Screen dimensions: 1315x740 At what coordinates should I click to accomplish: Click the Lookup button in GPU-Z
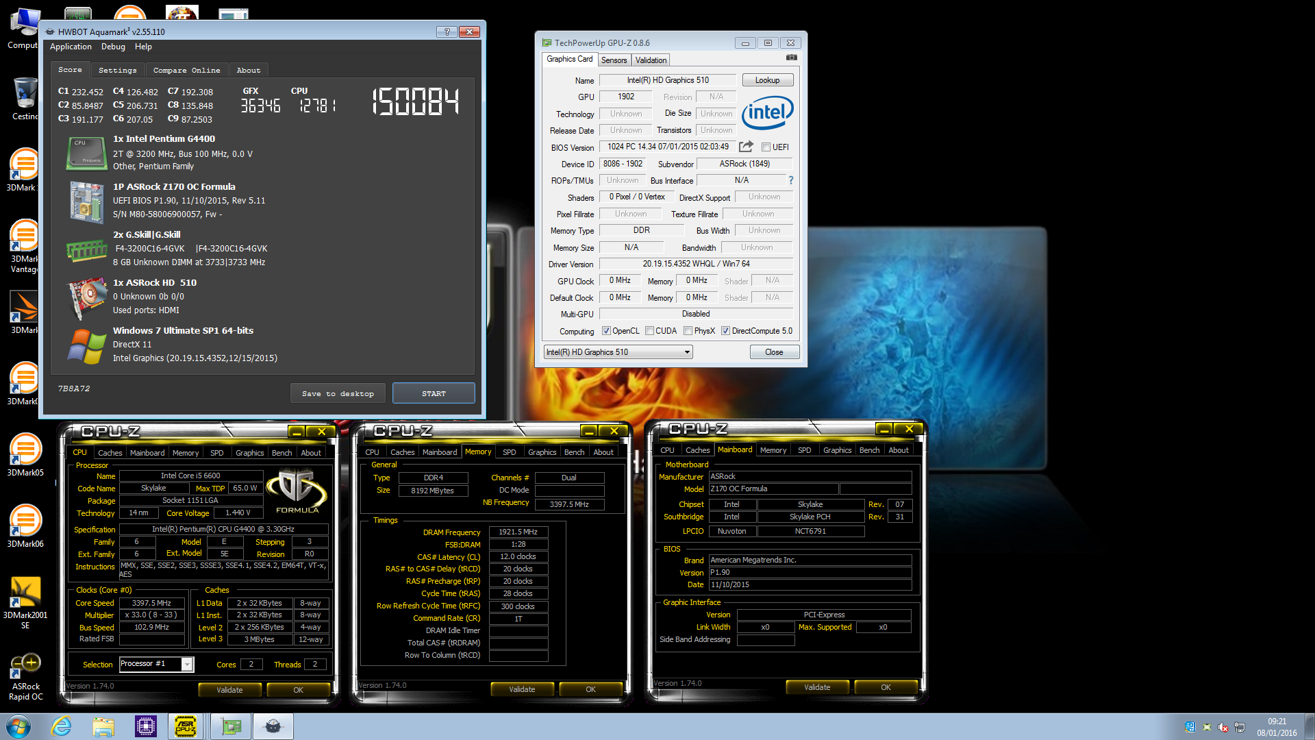tap(767, 80)
